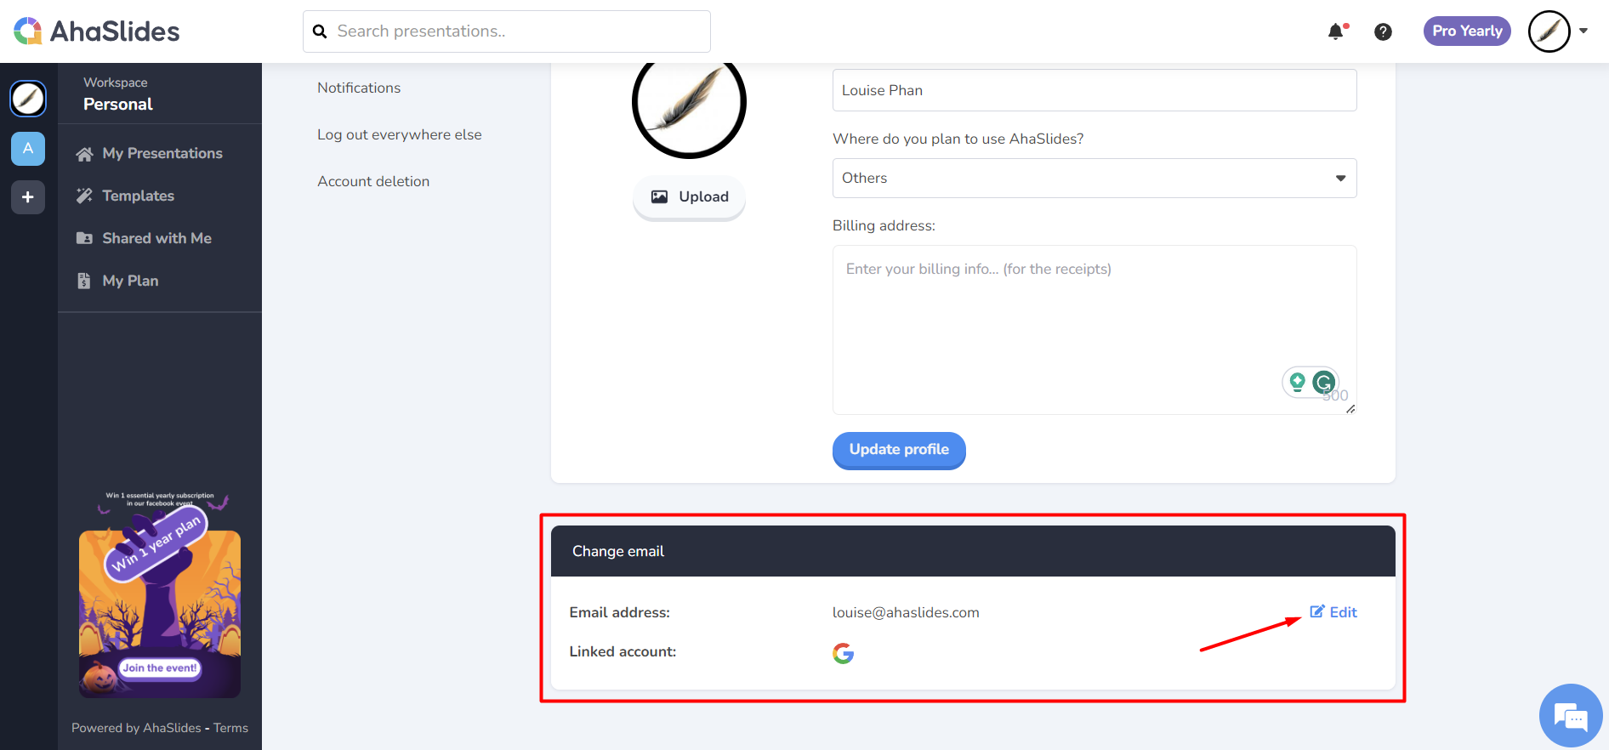The height and width of the screenshot is (750, 1609).
Task: Click into the Billing address textarea
Action: (1094, 330)
